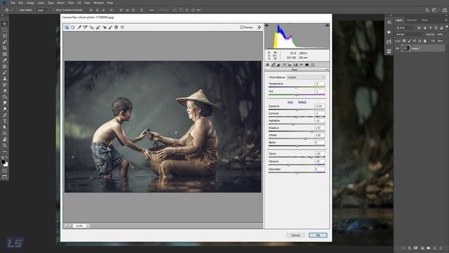The width and height of the screenshot is (449, 253).
Task: Toggle layer filtering switch in Layers panel
Action: pos(447,27)
